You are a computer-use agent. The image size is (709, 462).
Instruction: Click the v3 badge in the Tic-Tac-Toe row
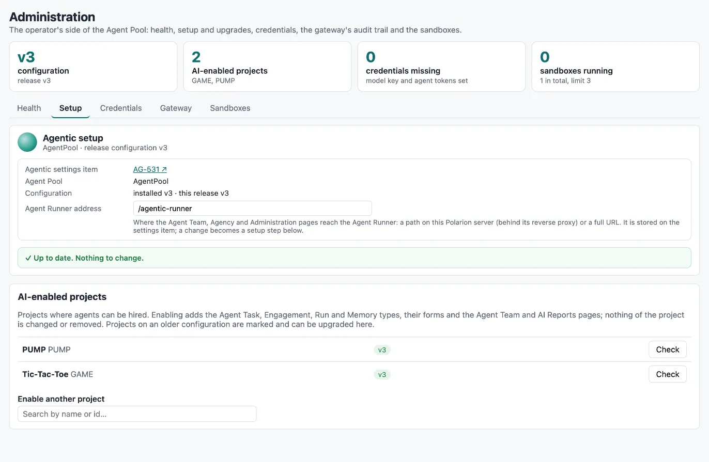tap(382, 375)
